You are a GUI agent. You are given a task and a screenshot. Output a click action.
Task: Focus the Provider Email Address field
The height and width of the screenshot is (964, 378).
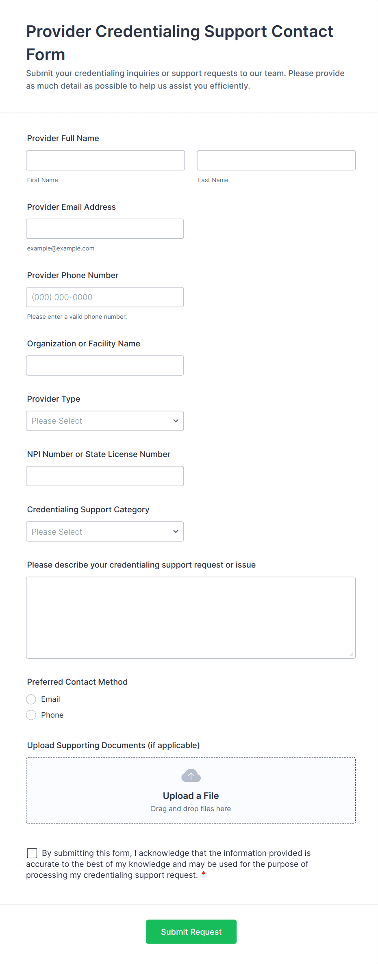(x=105, y=229)
